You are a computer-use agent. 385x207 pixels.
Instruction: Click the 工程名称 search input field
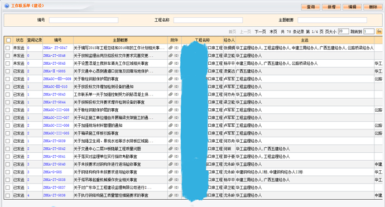point(208,20)
